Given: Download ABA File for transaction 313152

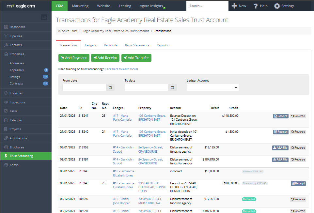Looking at the screenshot, I should pos(280,148).
